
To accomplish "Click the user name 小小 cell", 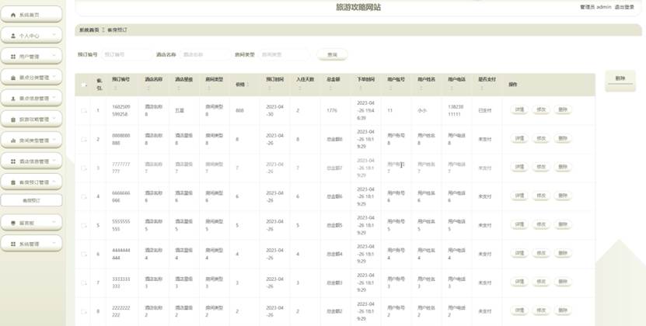I will (422, 111).
